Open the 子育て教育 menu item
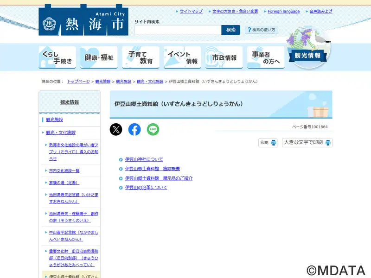The image size is (371, 278). [141, 57]
